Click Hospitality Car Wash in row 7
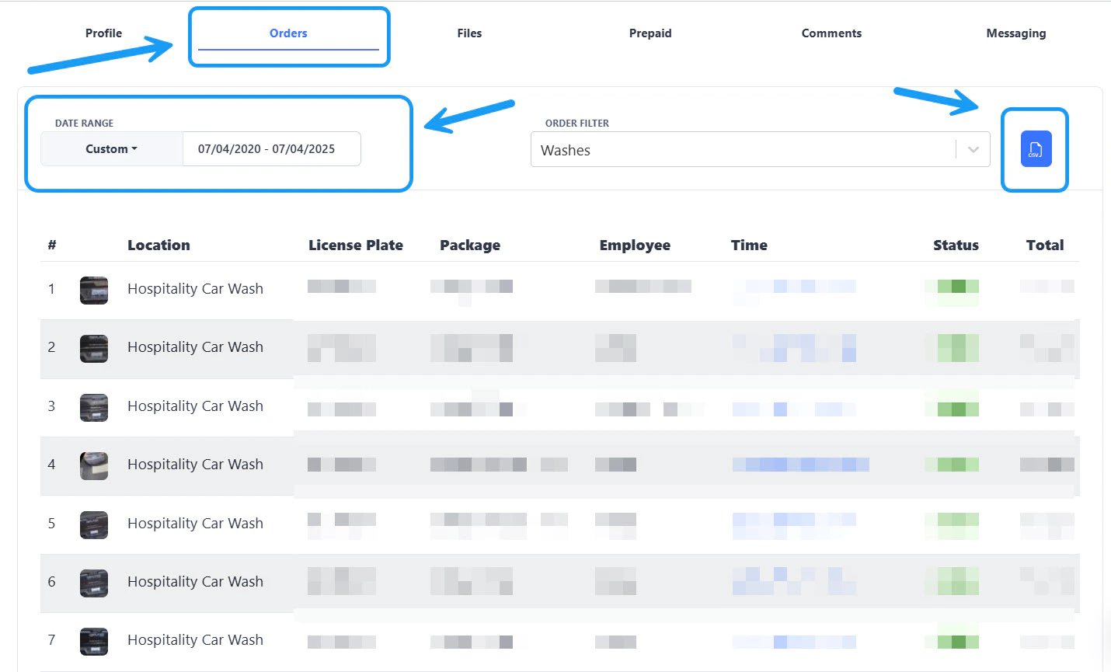This screenshot has height=672, width=1111. pos(195,640)
